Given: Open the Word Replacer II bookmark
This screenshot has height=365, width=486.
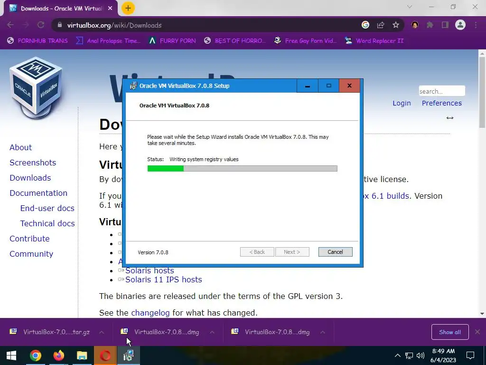Looking at the screenshot, I should (x=374, y=41).
